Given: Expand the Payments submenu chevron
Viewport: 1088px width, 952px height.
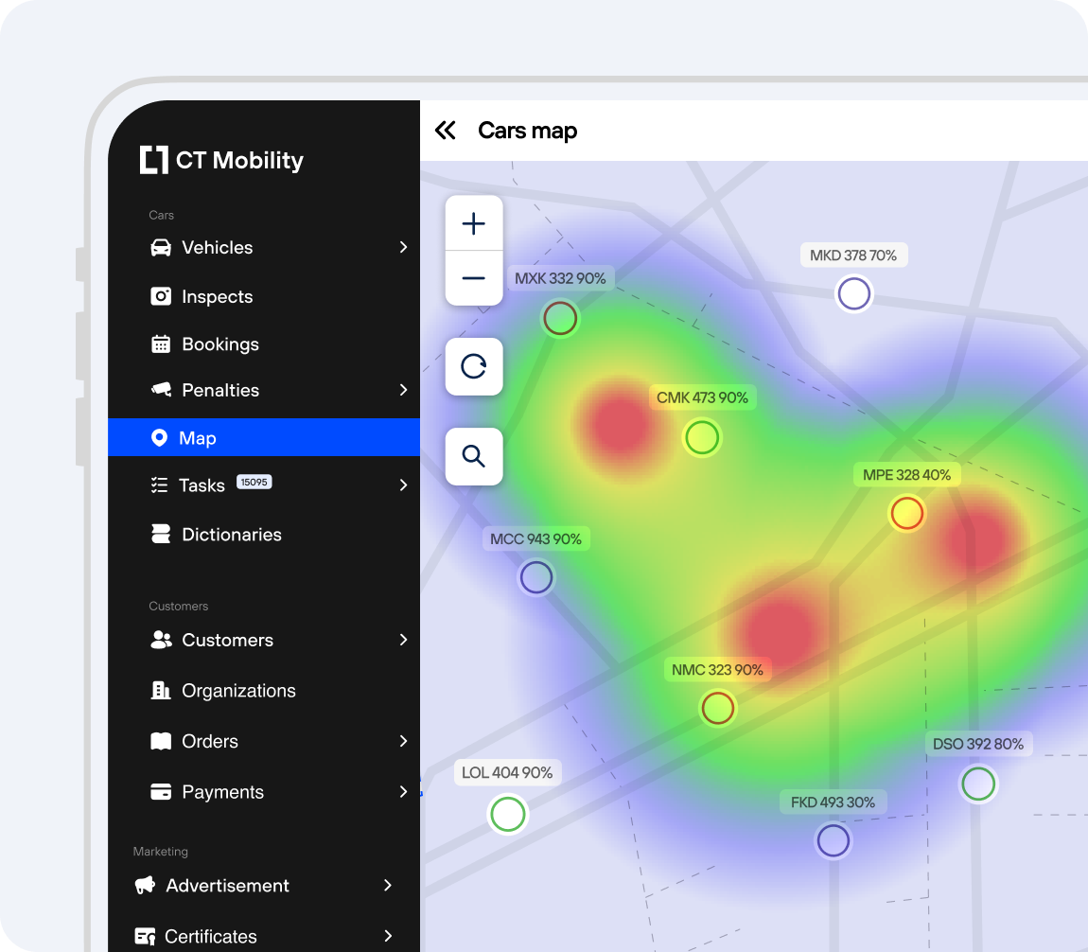Looking at the screenshot, I should tap(404, 792).
